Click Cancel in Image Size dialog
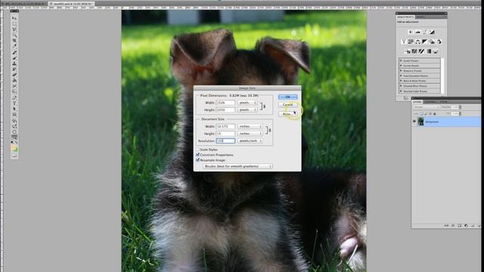 point(287,105)
